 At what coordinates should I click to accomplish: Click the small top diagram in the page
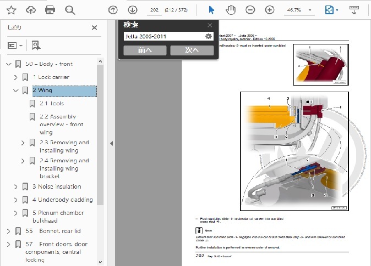pyautogui.click(x=321, y=65)
